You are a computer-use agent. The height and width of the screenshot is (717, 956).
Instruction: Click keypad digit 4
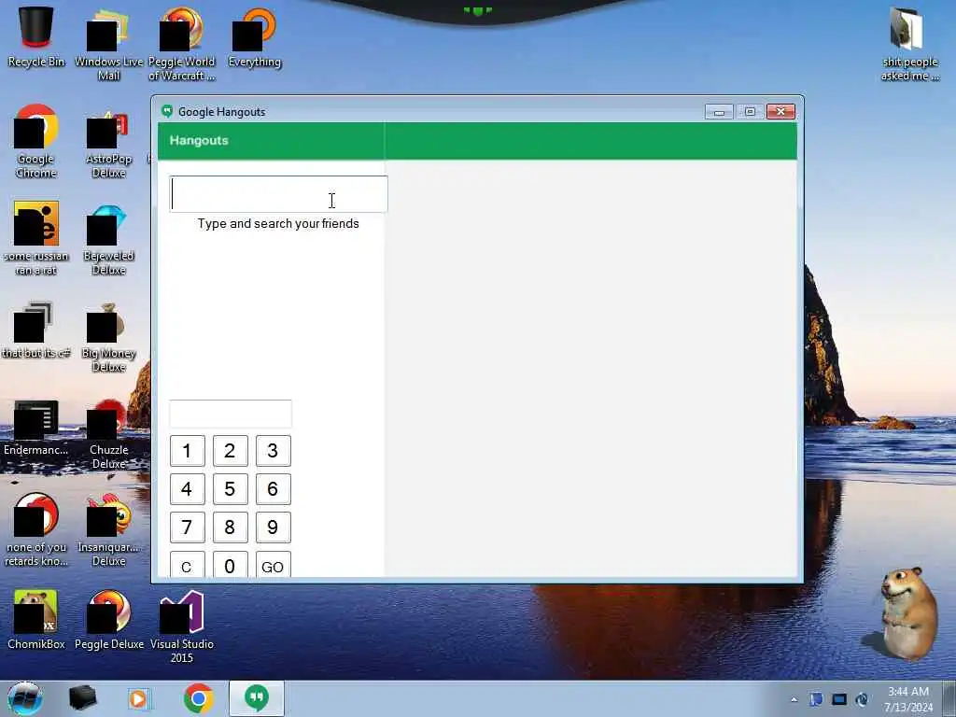pos(187,489)
